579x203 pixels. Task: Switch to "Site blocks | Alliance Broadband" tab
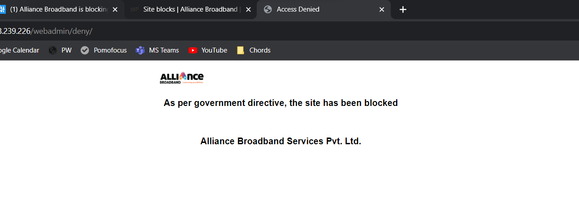pos(190,9)
